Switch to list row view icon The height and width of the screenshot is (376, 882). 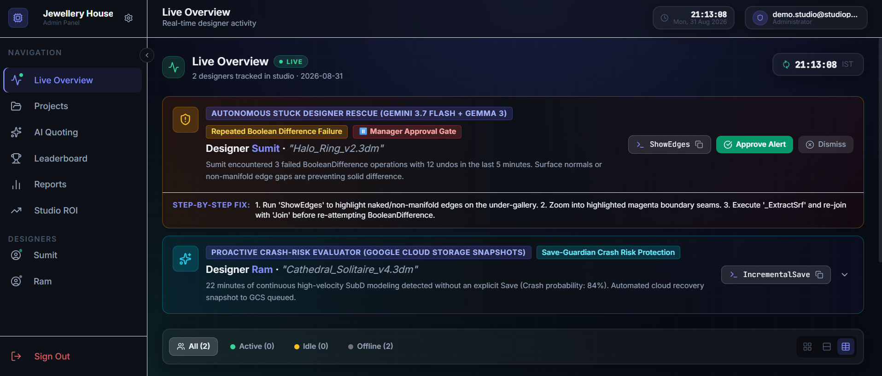827,347
